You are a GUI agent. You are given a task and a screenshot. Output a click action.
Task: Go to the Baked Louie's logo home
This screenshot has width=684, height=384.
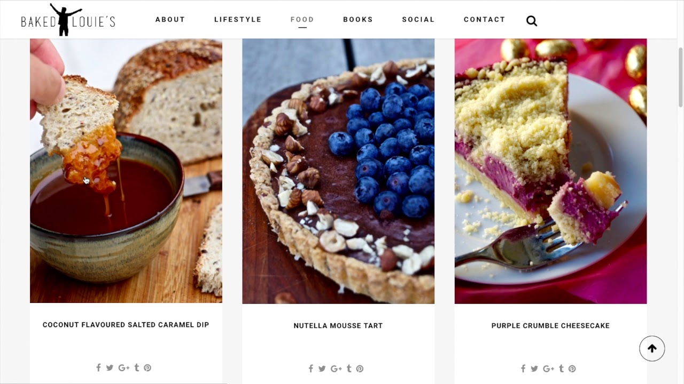click(x=68, y=19)
